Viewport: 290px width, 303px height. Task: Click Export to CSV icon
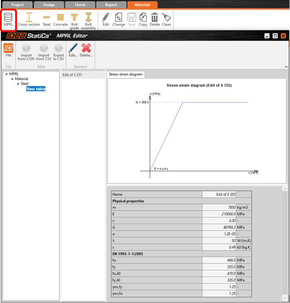tap(58, 51)
